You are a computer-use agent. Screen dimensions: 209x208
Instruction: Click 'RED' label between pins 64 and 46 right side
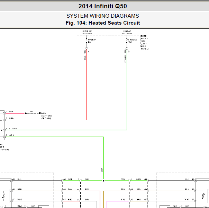[x=138, y=189]
